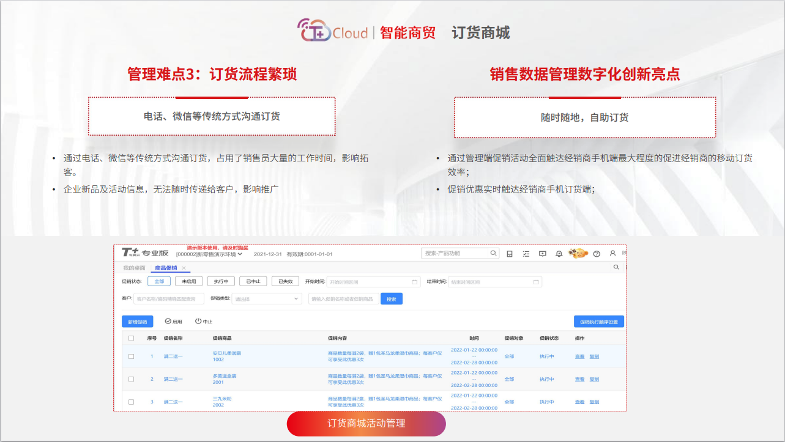The width and height of the screenshot is (785, 442).
Task: Click the 促销状态 column header
Action: 549,338
